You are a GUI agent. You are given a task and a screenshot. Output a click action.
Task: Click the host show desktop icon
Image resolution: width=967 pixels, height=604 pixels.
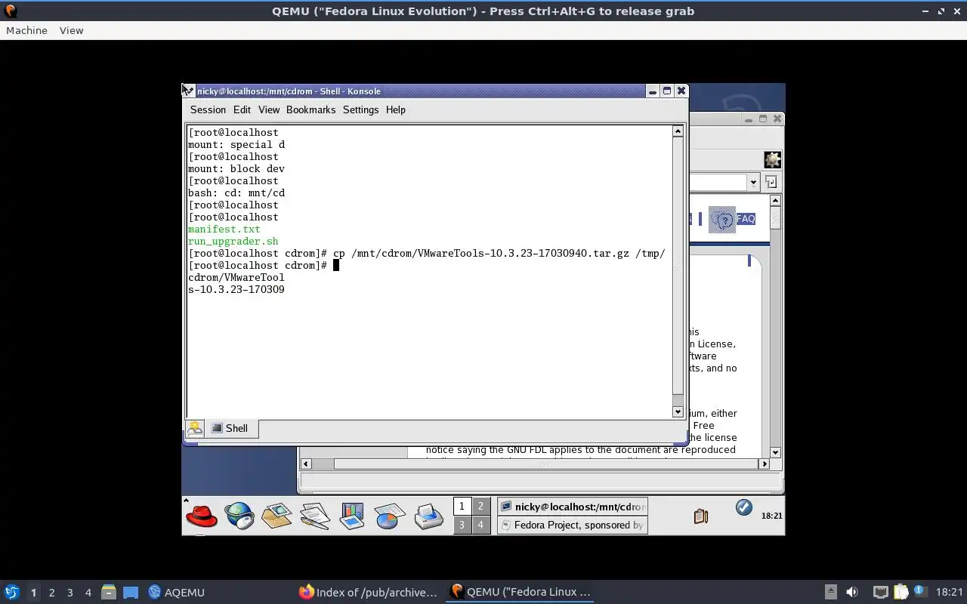click(131, 592)
